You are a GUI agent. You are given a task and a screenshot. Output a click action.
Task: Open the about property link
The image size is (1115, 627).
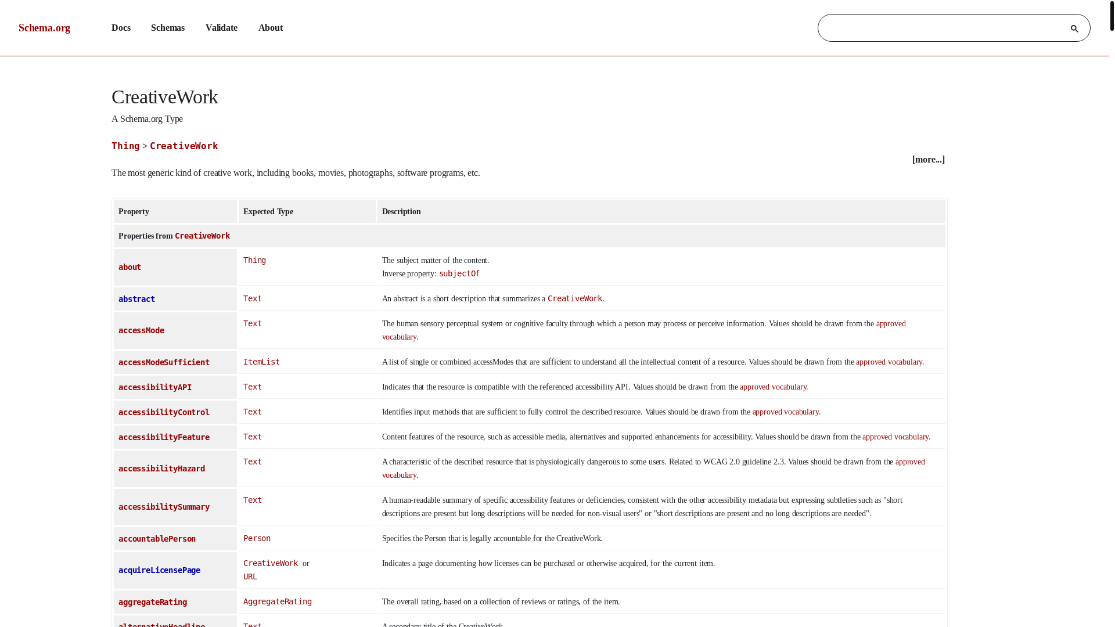click(x=130, y=267)
